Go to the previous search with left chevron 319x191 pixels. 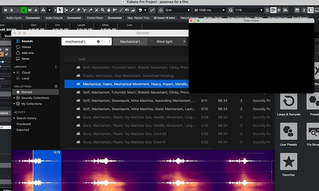[x=102, y=42]
